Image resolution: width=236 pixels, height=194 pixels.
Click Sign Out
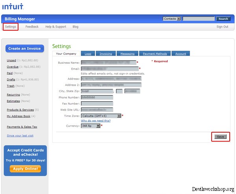pyautogui.click(x=222, y=27)
